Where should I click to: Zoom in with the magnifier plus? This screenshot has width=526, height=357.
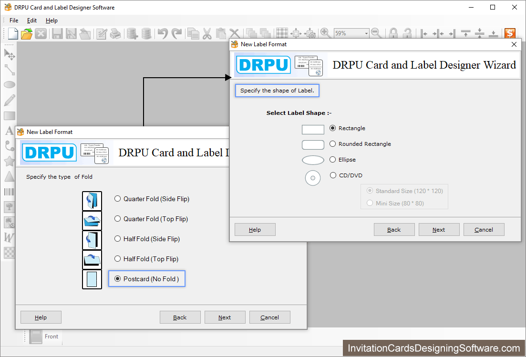[x=325, y=33]
